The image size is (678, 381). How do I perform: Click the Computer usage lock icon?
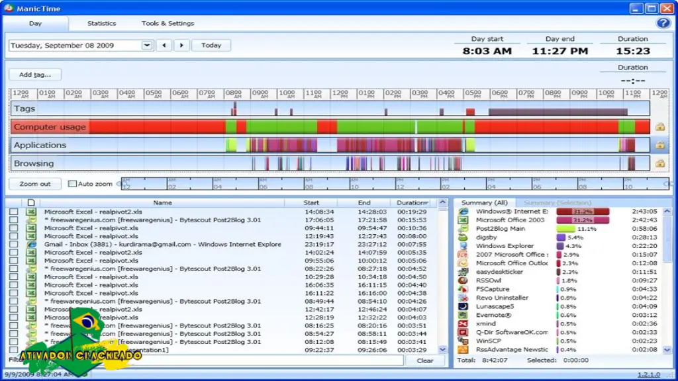[660, 126]
